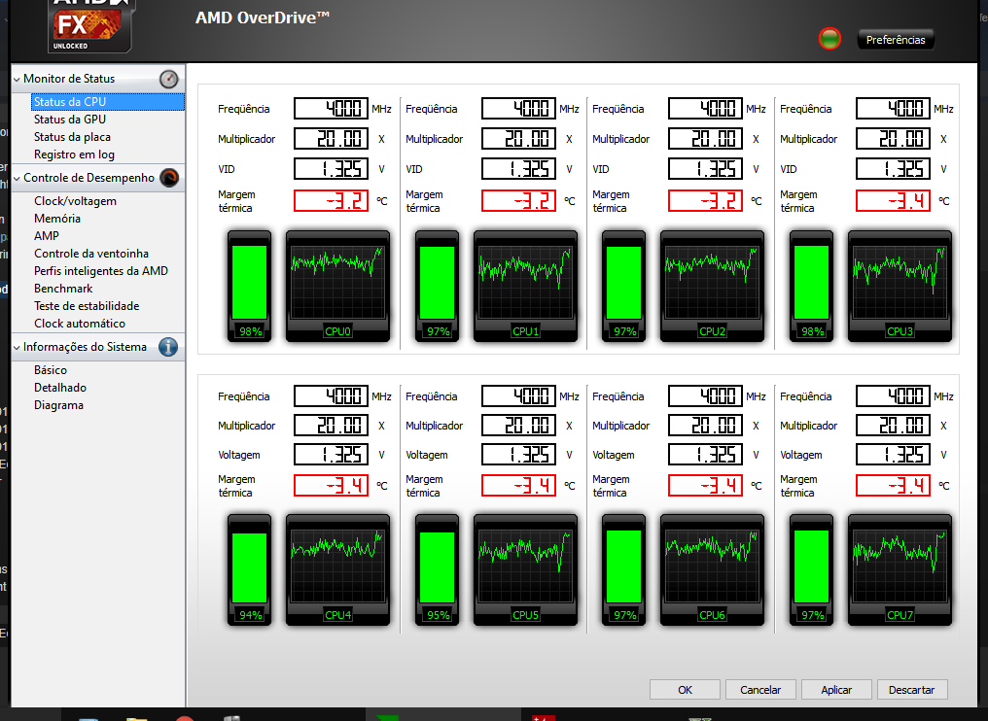The image size is (988, 721).
Task: Click CPU3 load bar showing 98%
Action: pos(812,286)
